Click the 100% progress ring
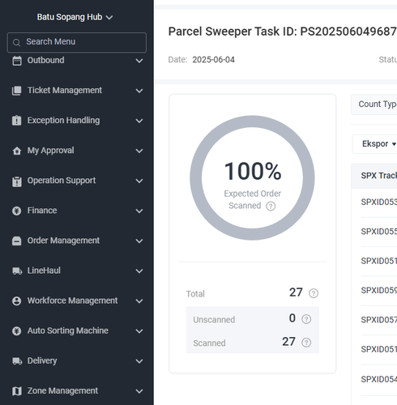 pos(252,178)
